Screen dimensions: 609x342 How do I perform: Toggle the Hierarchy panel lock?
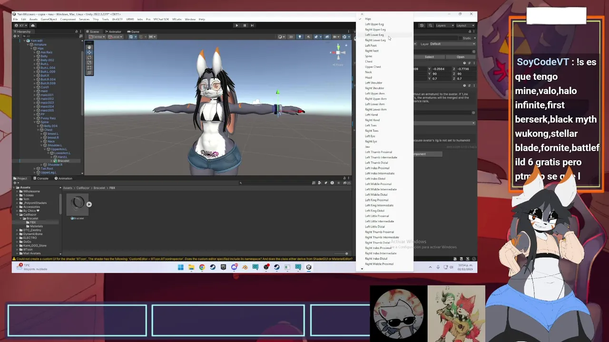76,31
